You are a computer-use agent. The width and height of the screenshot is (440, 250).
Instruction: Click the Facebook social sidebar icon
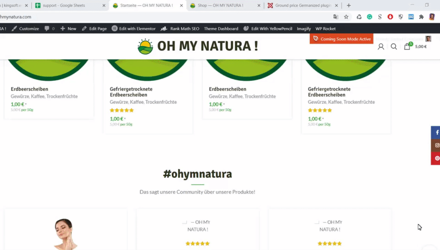click(x=436, y=132)
